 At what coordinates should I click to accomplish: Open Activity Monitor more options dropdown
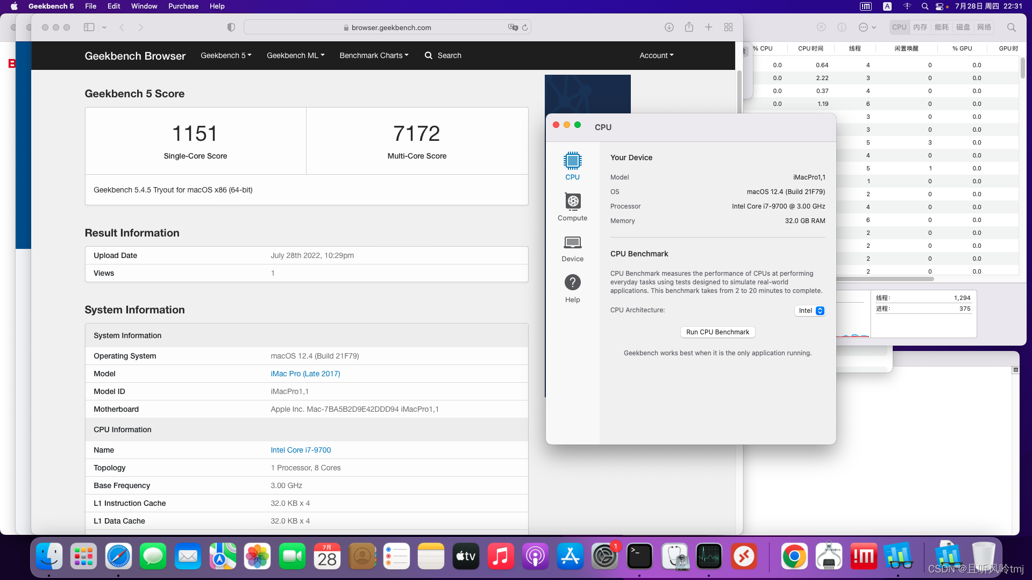[867, 27]
